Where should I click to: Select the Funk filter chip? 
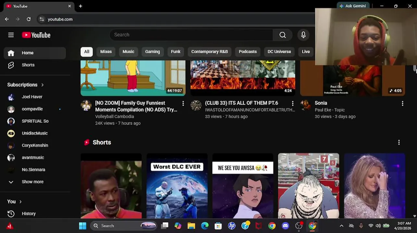tap(176, 52)
